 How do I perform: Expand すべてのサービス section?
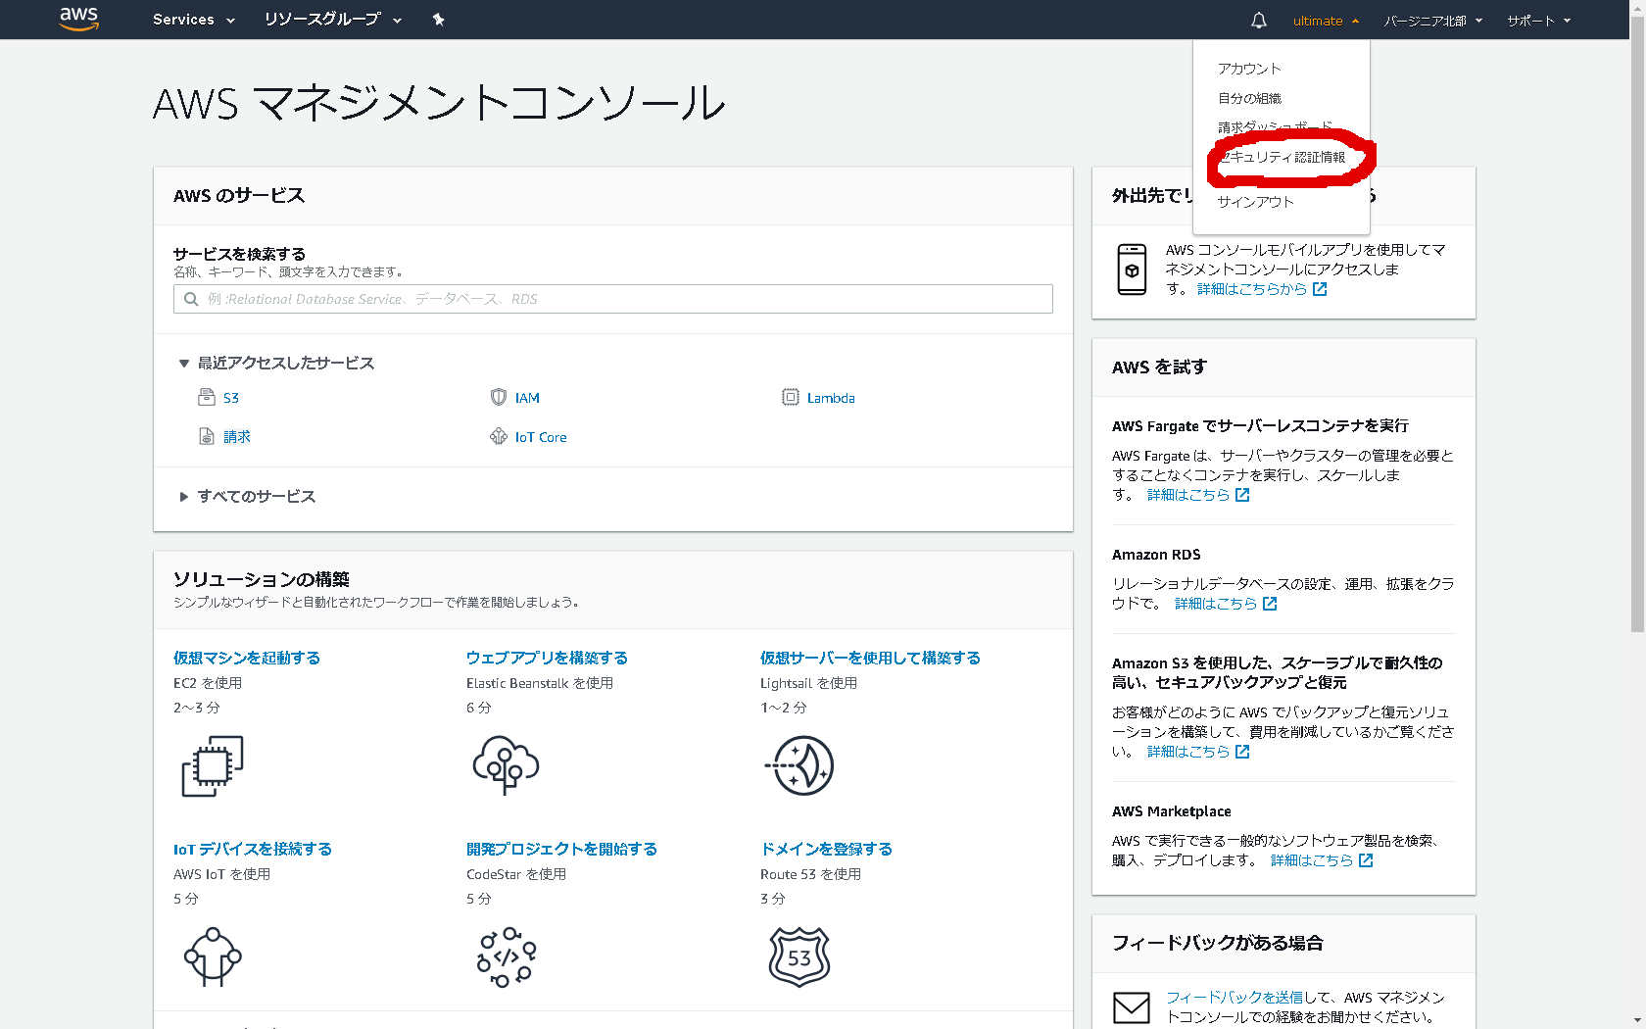[x=247, y=497]
